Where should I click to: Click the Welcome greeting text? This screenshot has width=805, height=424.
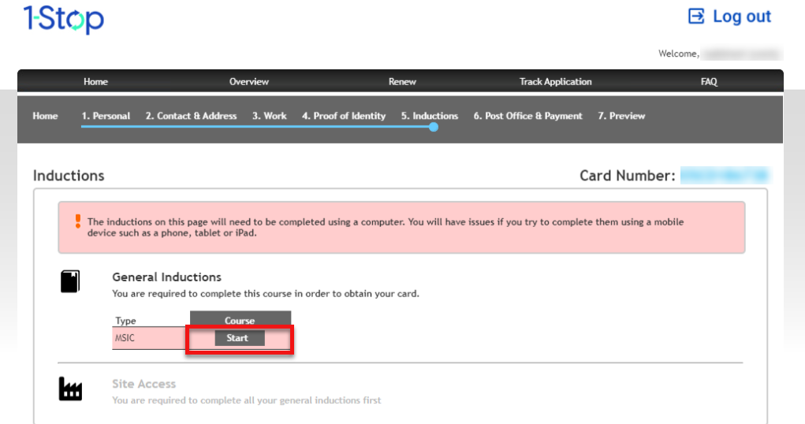point(679,54)
